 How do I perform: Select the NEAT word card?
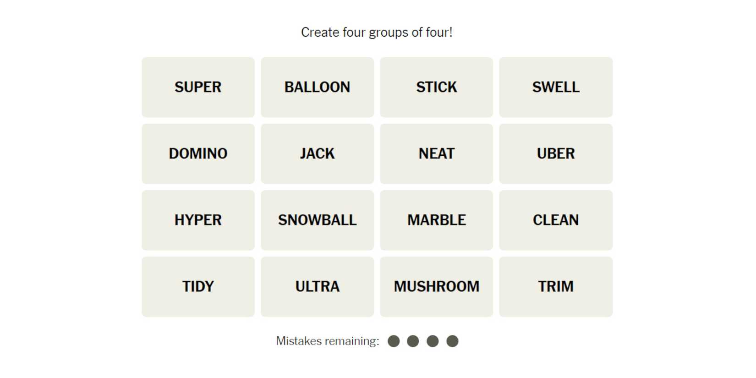(436, 153)
